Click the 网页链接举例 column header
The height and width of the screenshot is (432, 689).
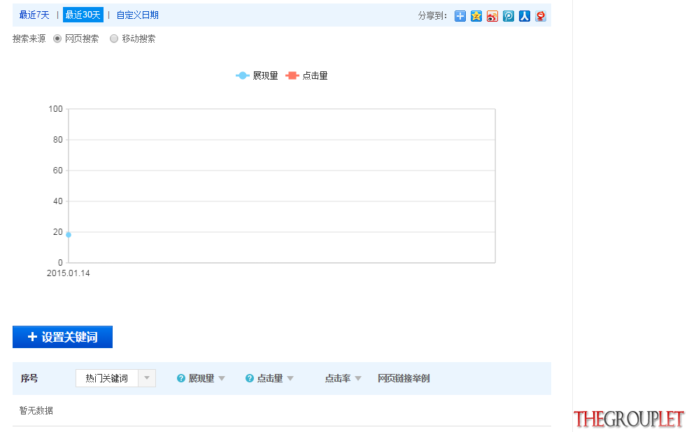click(404, 378)
